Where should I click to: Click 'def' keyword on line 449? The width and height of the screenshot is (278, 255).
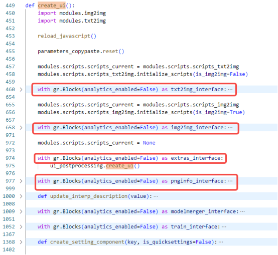point(30,6)
